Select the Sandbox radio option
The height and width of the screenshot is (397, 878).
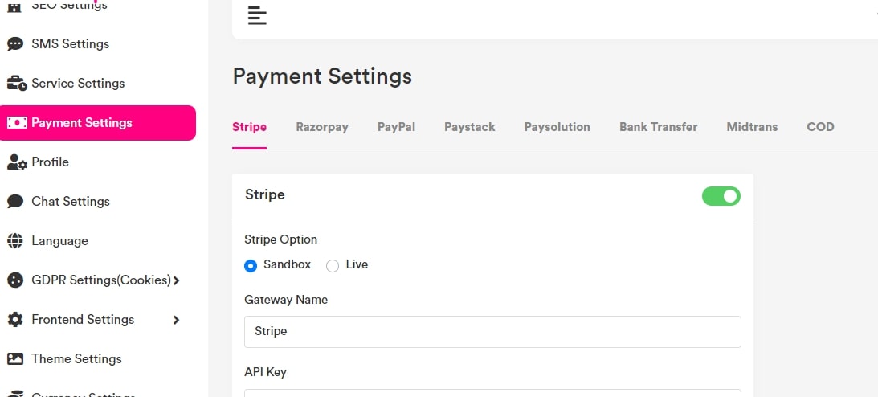tap(251, 265)
